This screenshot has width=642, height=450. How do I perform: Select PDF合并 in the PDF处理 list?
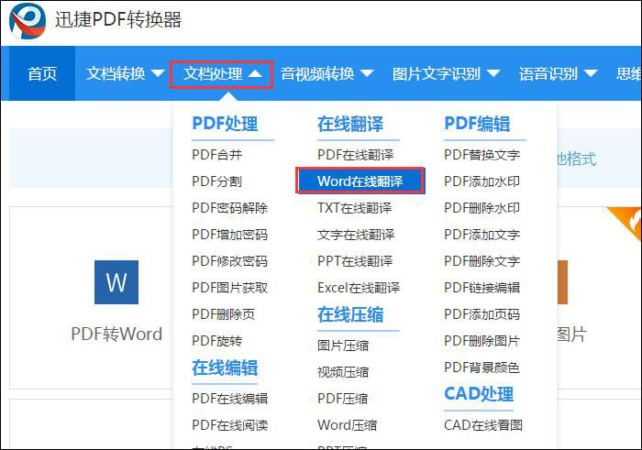(x=217, y=155)
